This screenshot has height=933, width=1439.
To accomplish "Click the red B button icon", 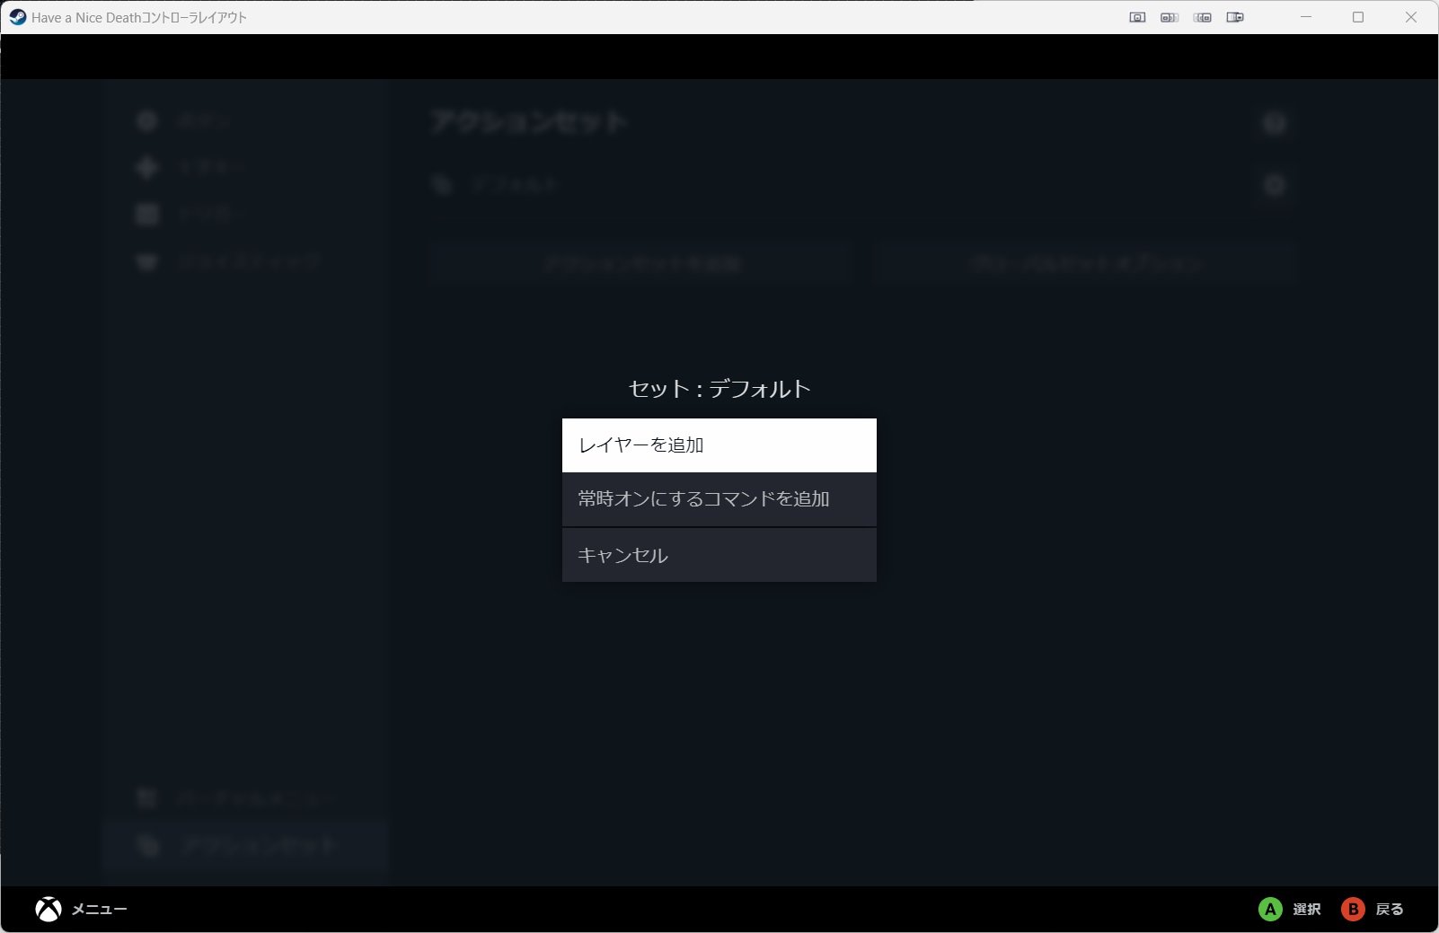I will tap(1353, 909).
